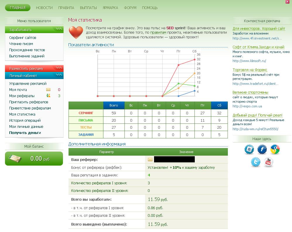Click the Пт column header in the table
Image resolution: width=292 pixels, height=232 pixels.
tap(203, 105)
